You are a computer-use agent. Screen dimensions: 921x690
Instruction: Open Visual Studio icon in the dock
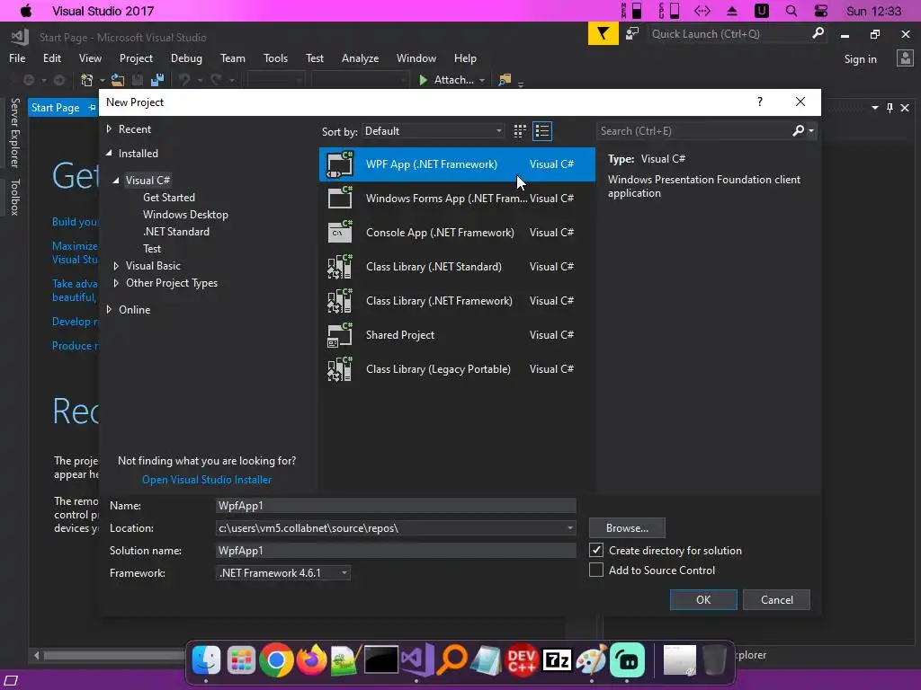tap(416, 660)
